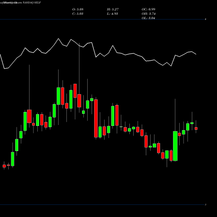Click the highest peak of the white line
This screenshot has width=217, height=217.
pyautogui.click(x=59, y=39)
